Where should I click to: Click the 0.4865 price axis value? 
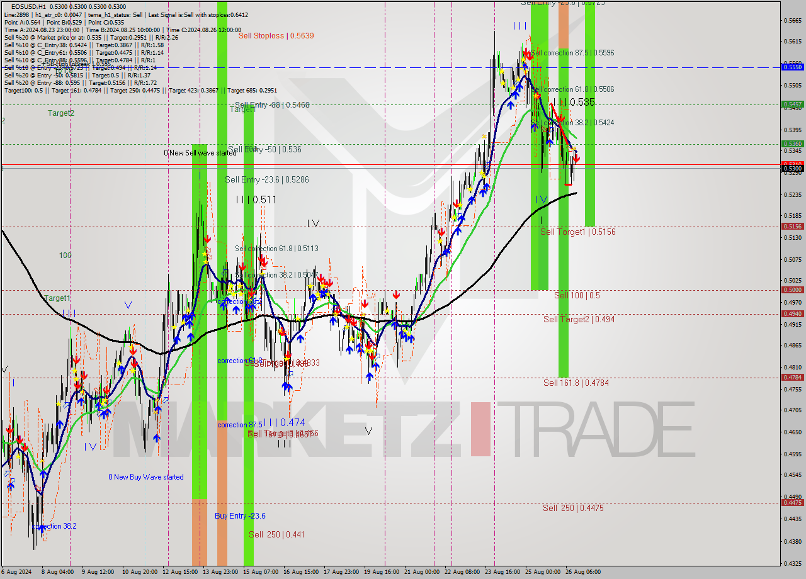click(x=792, y=345)
